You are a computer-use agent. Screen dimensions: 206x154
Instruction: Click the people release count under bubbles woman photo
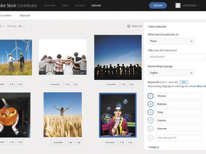[130, 142]
